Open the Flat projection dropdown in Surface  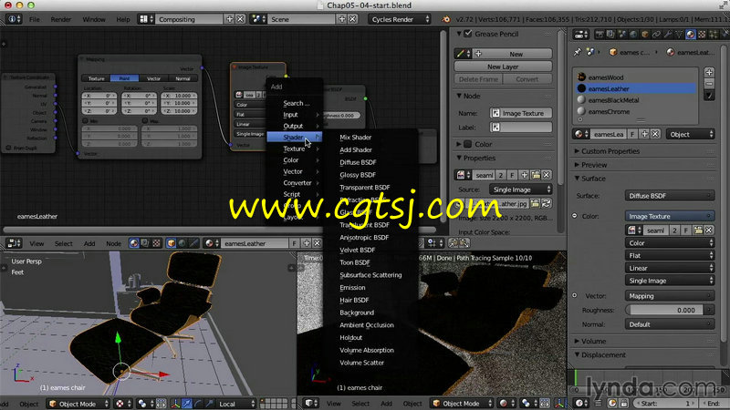point(670,255)
